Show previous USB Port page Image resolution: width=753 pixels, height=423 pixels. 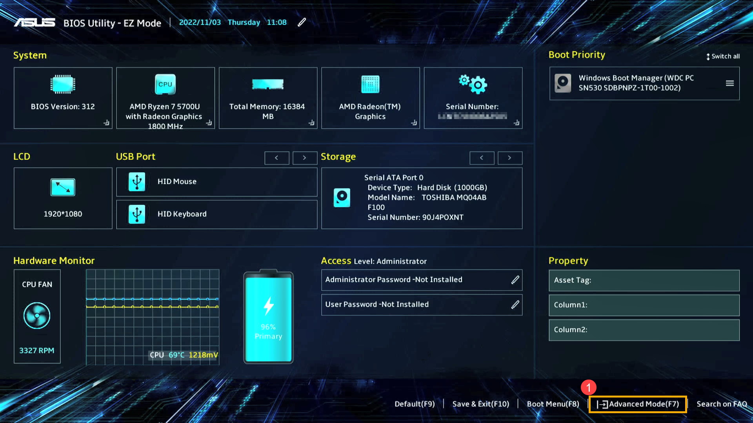pos(276,158)
